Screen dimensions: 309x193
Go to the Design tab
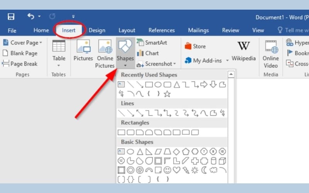97,30
